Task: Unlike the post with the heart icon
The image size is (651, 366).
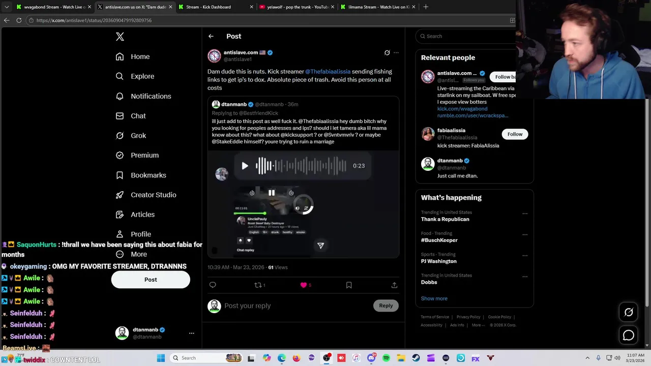Action: pos(304,285)
